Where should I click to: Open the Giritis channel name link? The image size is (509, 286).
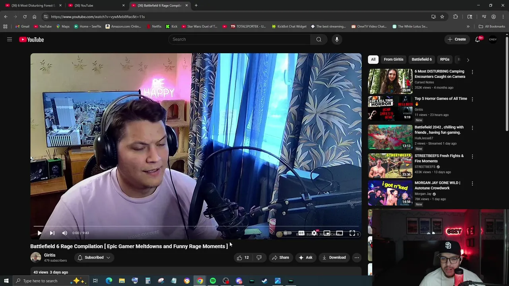[50, 255]
